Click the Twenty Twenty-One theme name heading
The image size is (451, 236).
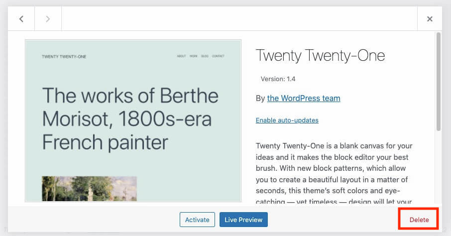click(320, 55)
